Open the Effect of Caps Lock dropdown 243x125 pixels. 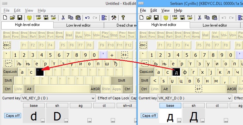tap(133, 98)
